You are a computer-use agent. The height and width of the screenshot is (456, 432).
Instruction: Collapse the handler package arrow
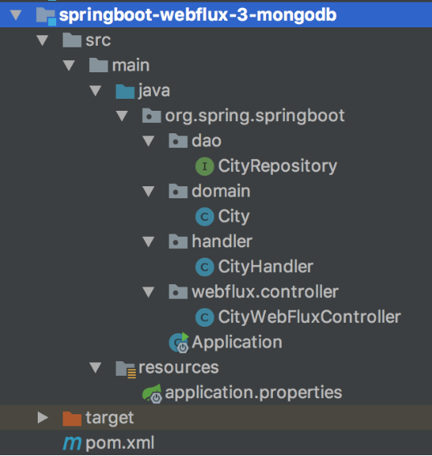(x=149, y=242)
